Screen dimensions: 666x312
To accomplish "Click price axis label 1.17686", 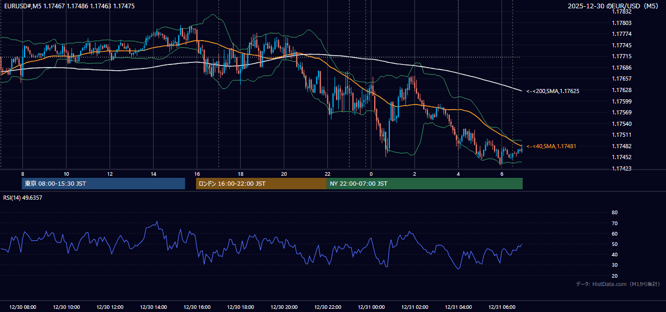I will 622,68.
